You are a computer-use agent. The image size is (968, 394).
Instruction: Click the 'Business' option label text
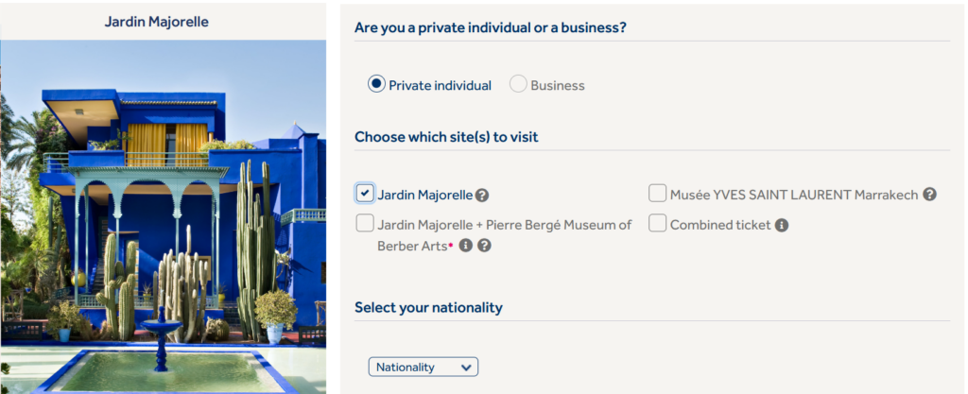(x=558, y=85)
